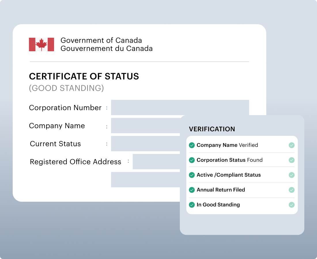317x259 pixels.
Task: Click the Canadian flag icon
Action: point(41,45)
